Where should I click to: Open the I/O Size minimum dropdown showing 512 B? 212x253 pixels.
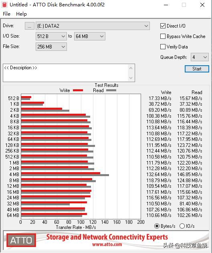coord(51,36)
